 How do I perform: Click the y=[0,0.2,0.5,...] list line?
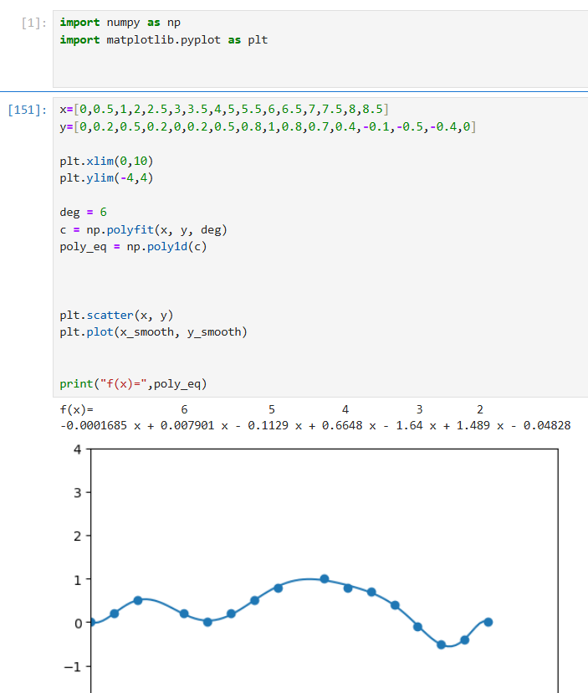(268, 127)
